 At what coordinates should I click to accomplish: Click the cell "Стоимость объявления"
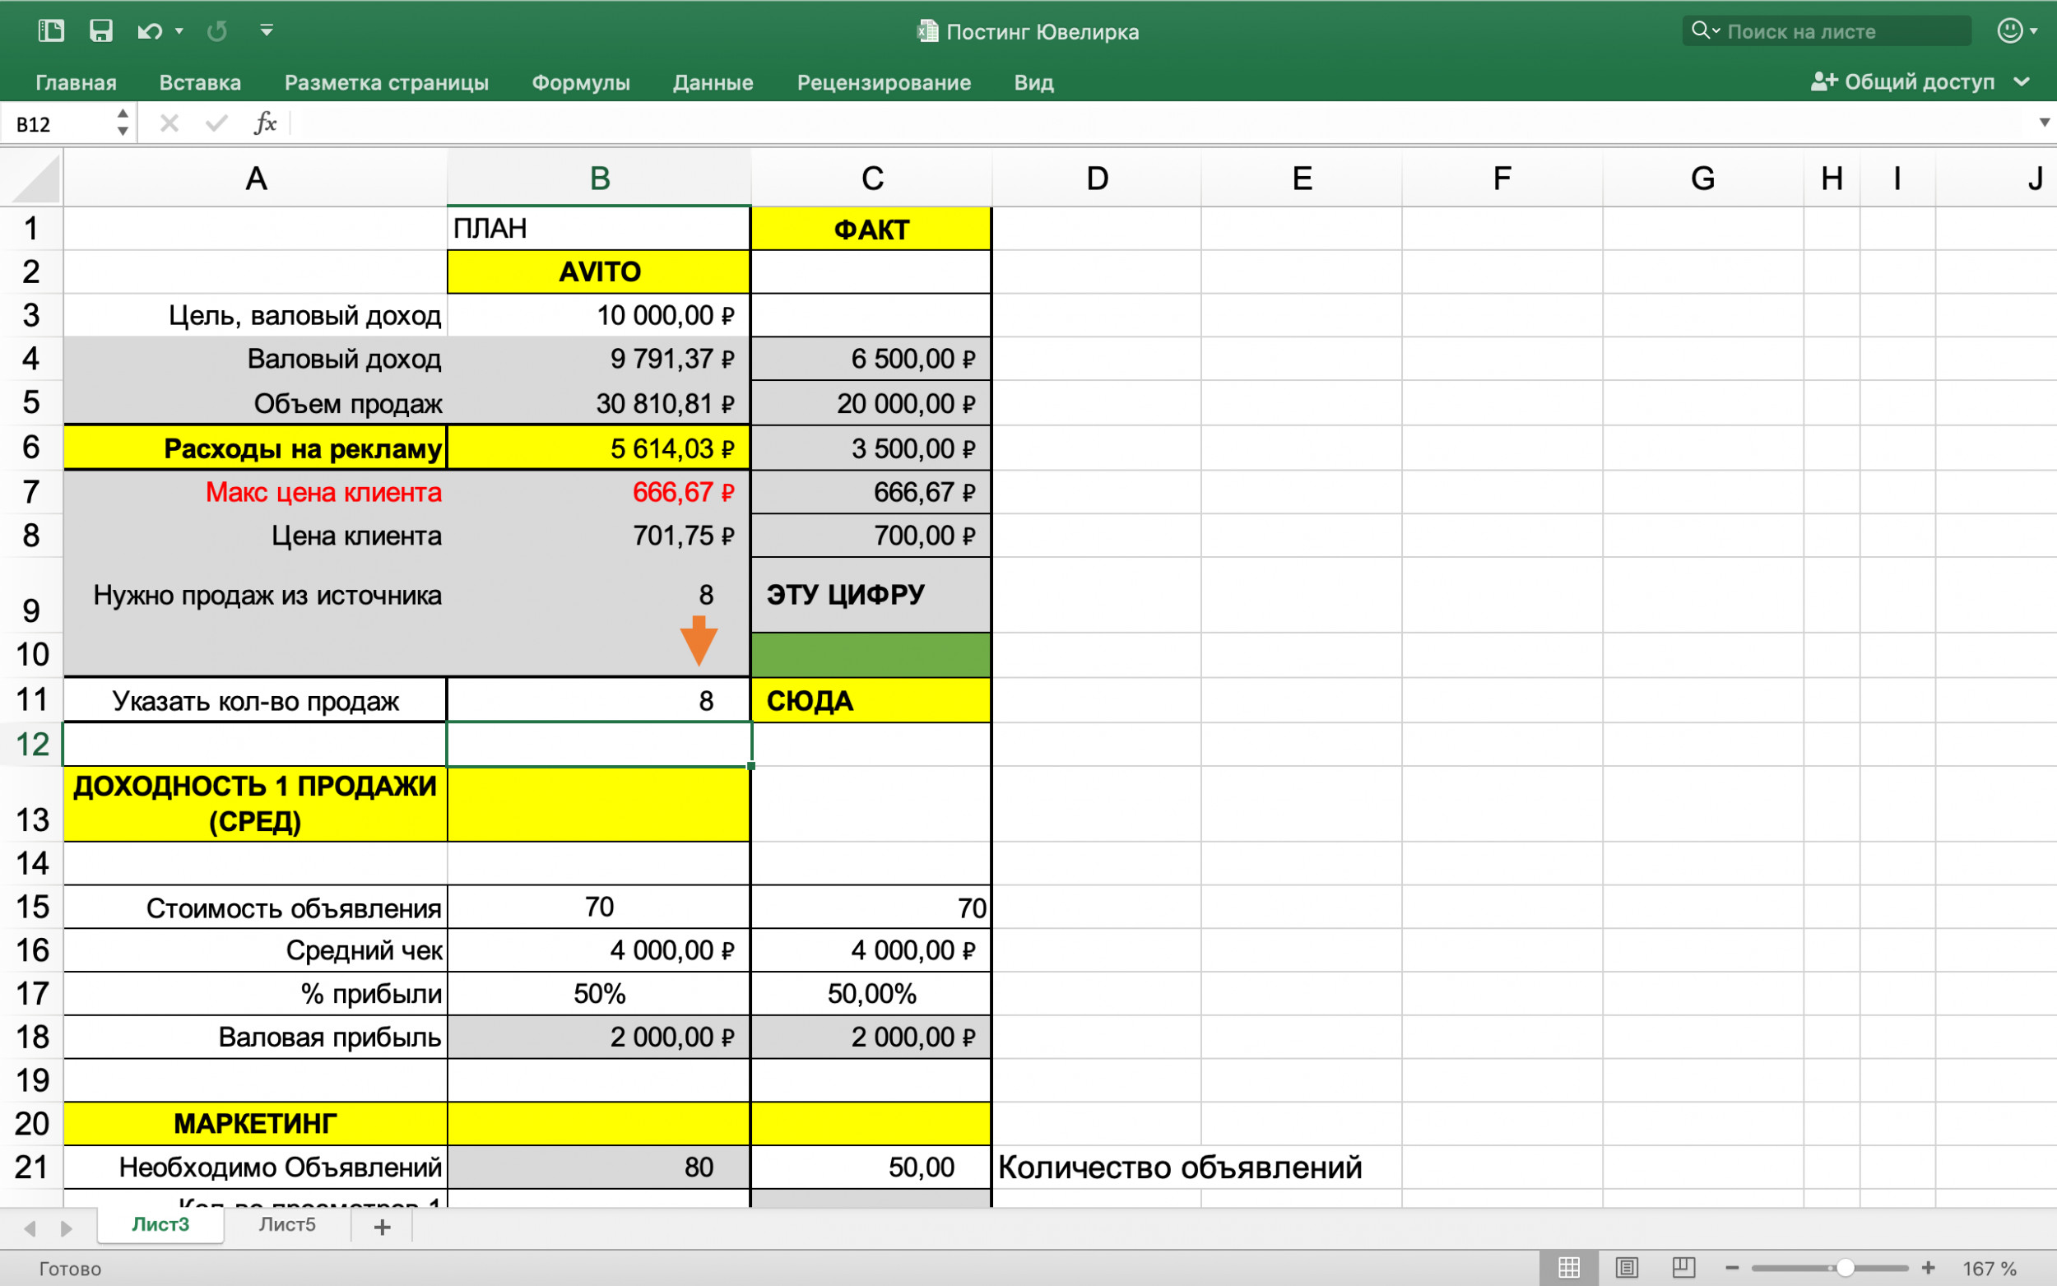(255, 907)
